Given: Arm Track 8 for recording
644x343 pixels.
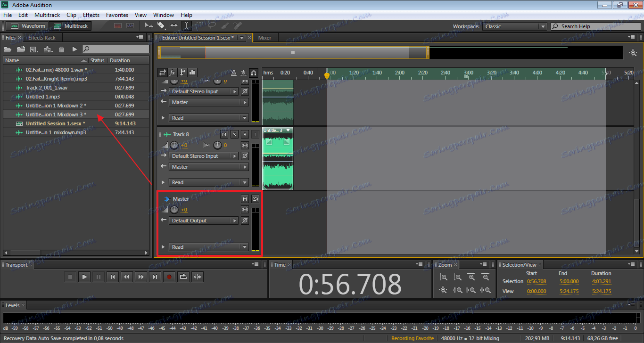Looking at the screenshot, I should 245,135.
